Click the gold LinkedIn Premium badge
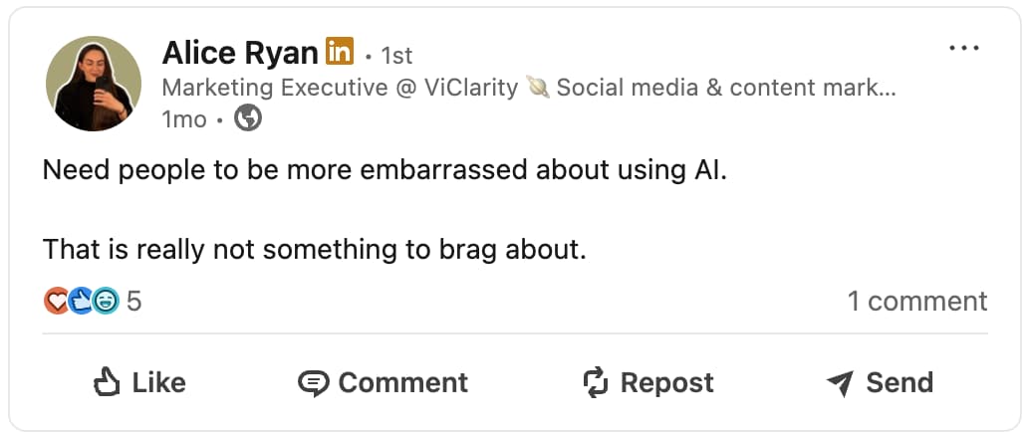The width and height of the screenshot is (1032, 438). [x=340, y=51]
